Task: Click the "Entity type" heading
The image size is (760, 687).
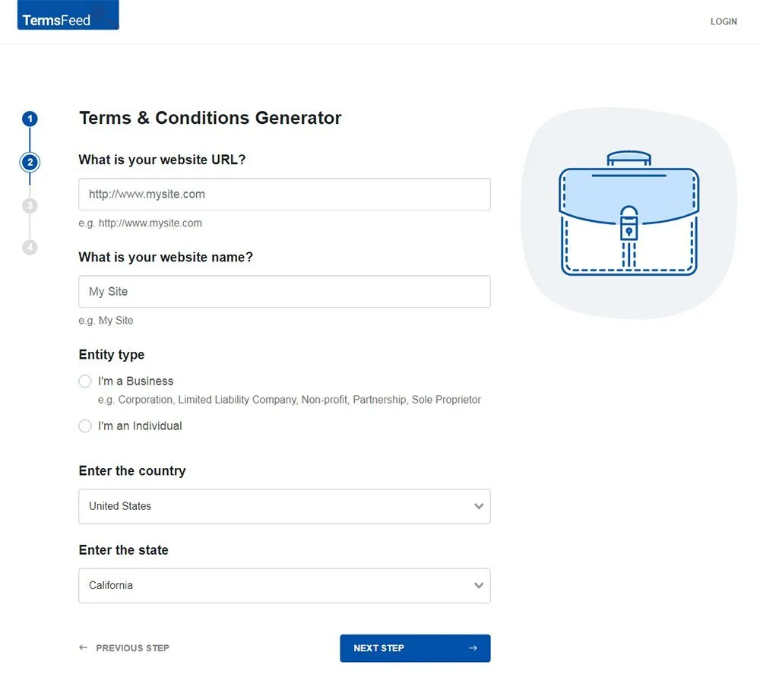Action: pyautogui.click(x=112, y=354)
